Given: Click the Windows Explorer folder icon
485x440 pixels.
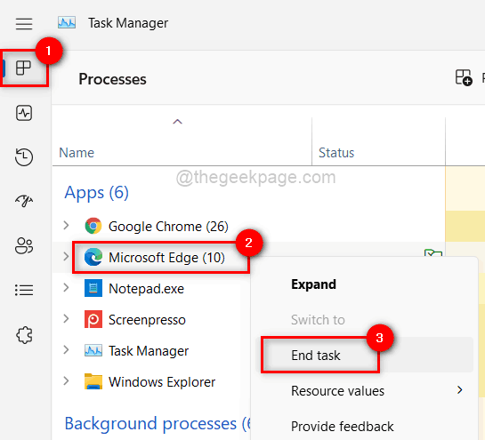Looking at the screenshot, I should click(93, 381).
